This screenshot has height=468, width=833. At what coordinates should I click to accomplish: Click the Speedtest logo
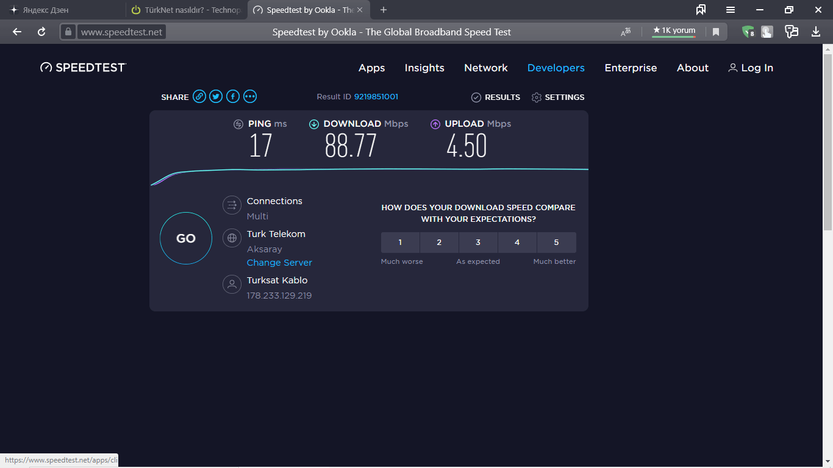click(83, 68)
